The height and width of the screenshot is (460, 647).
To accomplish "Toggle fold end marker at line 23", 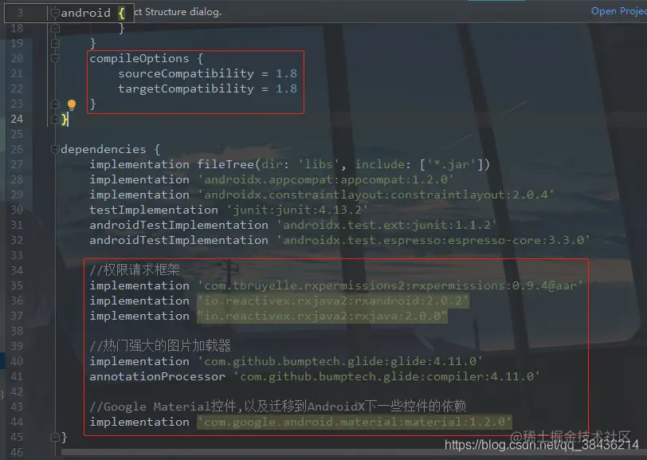I will (x=55, y=104).
